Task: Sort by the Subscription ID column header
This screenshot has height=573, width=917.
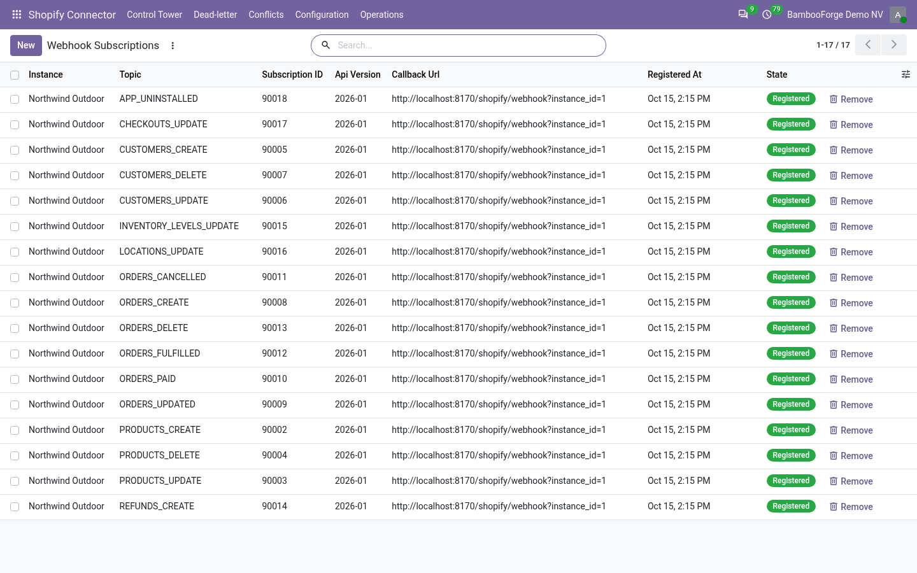Action: 292,74
